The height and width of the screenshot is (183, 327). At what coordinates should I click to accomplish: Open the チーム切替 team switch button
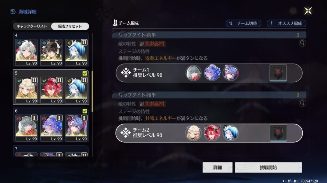tap(243, 24)
